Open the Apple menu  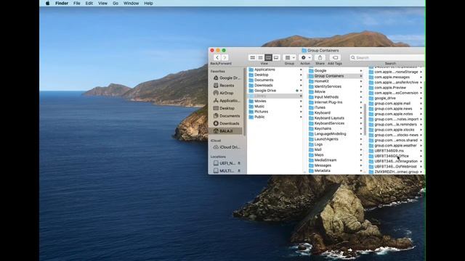point(47,3)
